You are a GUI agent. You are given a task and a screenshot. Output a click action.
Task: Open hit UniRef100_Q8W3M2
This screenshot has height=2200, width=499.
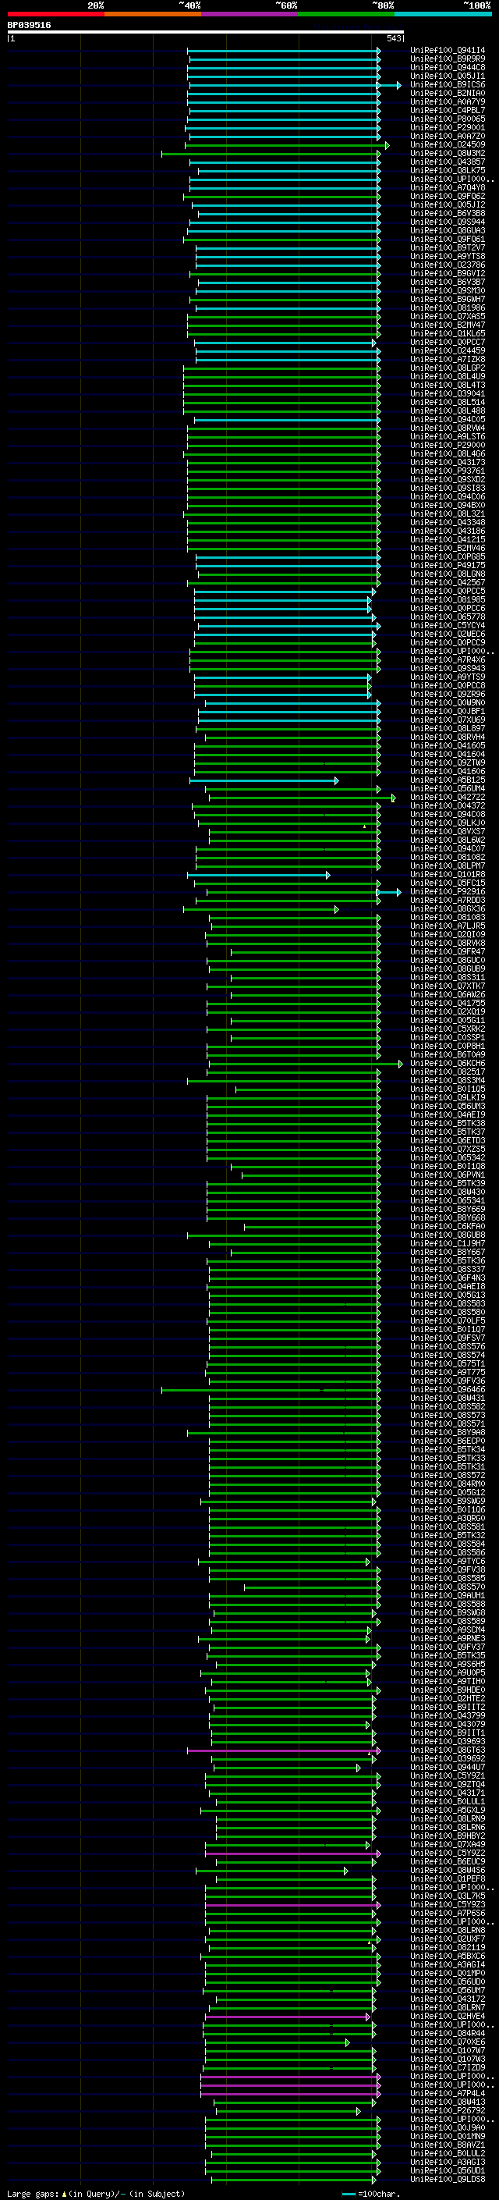(448, 154)
